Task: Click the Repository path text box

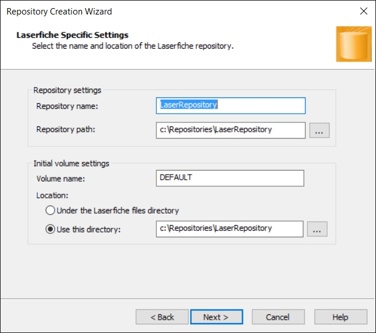Action: tap(231, 130)
